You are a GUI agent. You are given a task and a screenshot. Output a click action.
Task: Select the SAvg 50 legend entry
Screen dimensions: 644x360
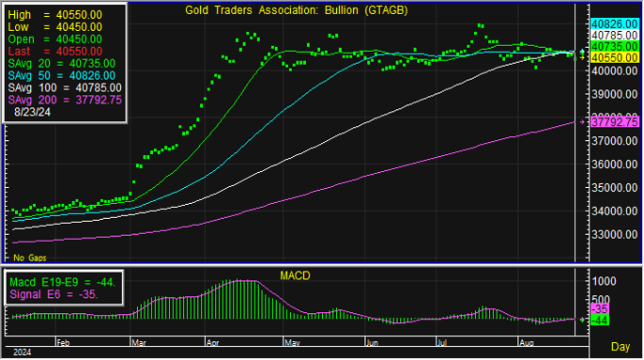pyautogui.click(x=62, y=76)
